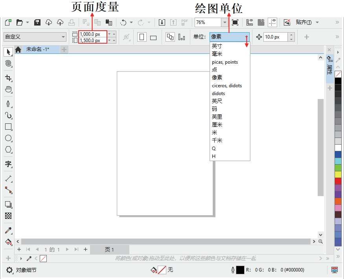344x279 pixels.
Task: Click the vertical scrollbar thumb
Action: click(320, 147)
